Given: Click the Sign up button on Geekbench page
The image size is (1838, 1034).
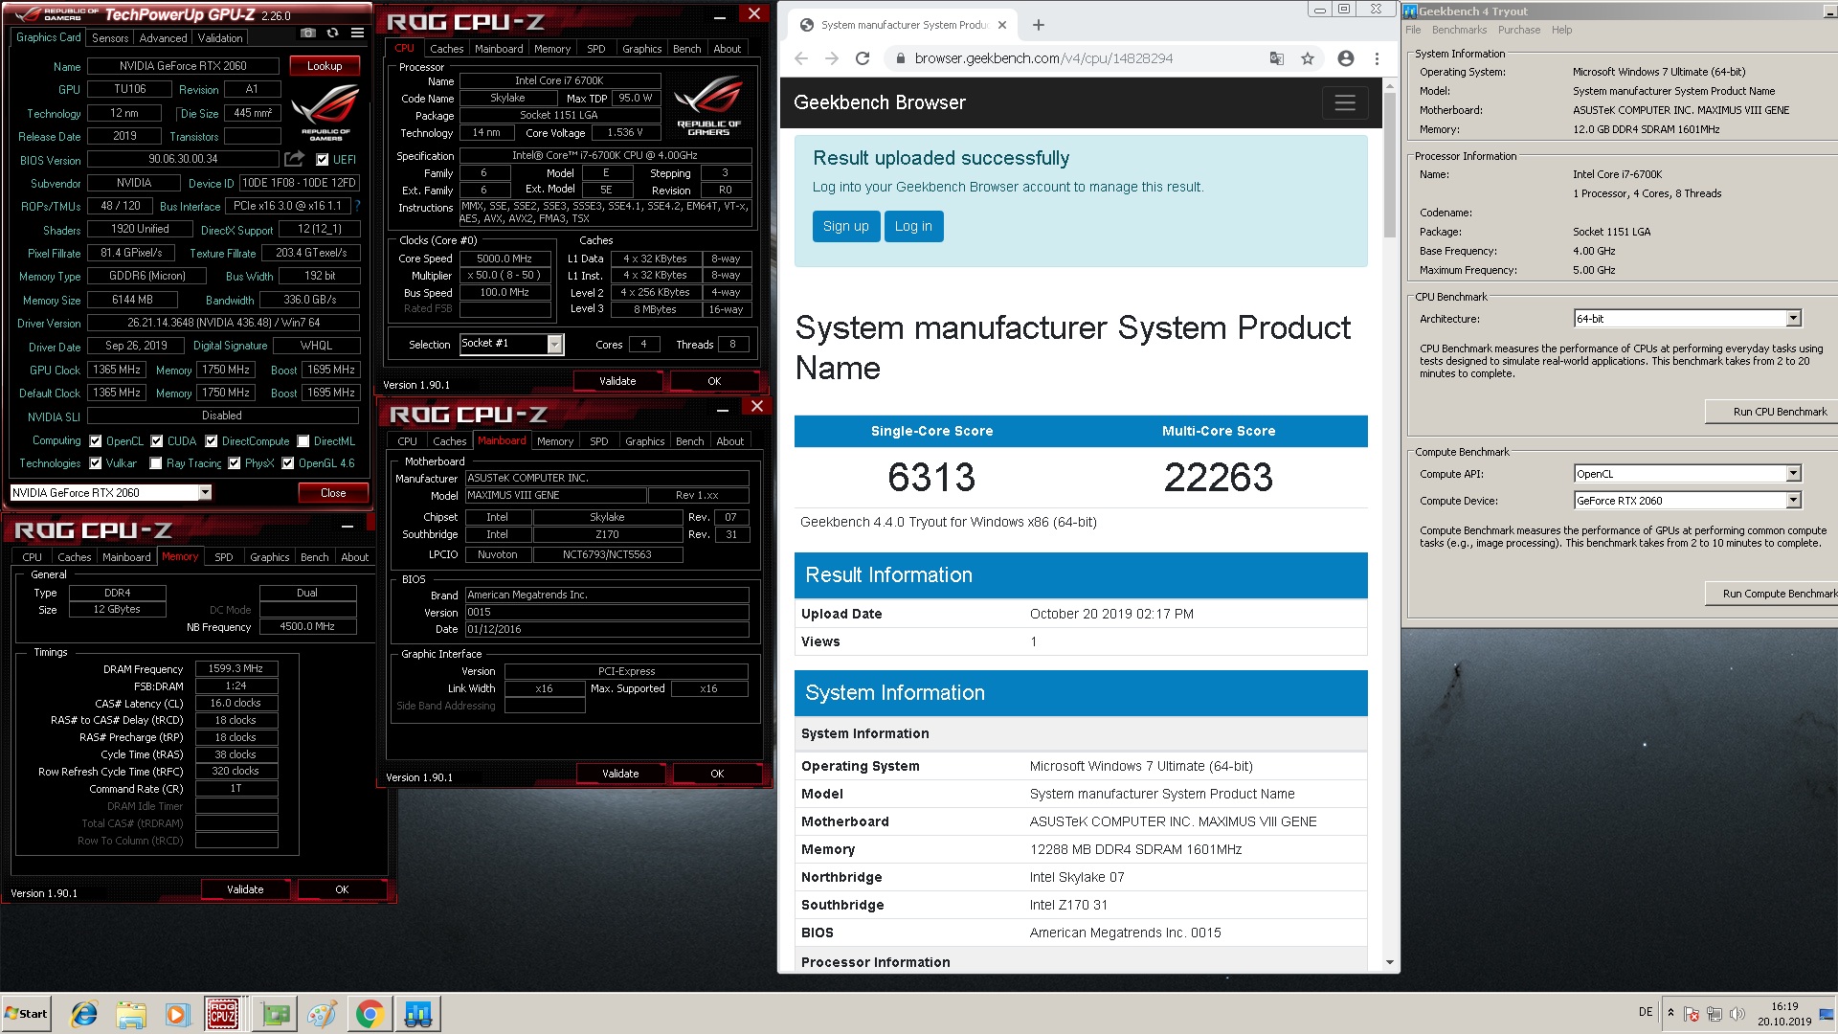Looking at the screenshot, I should (x=846, y=227).
